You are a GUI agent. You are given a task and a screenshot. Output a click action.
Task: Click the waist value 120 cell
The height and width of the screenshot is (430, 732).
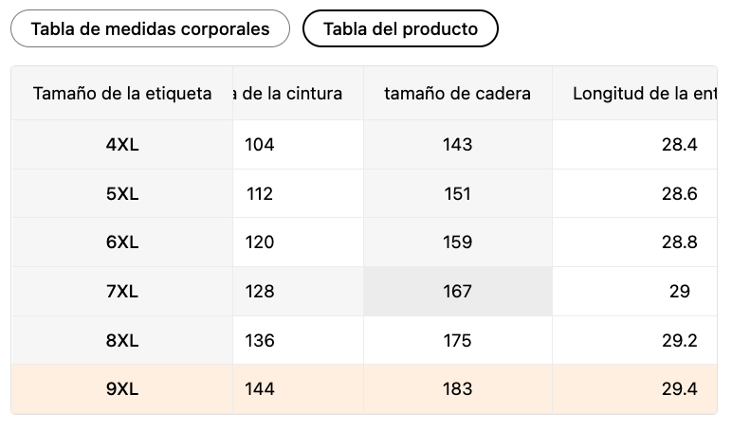point(298,242)
